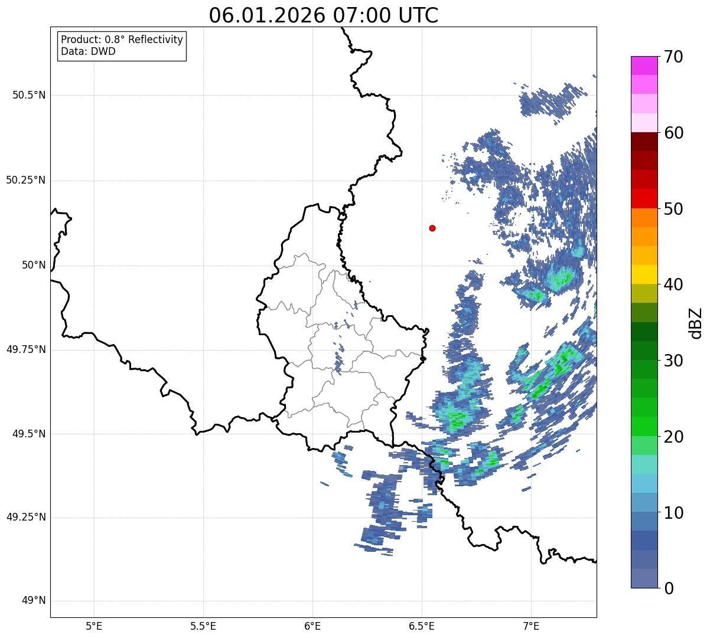Click the colorbar 70 tick label

tap(674, 57)
